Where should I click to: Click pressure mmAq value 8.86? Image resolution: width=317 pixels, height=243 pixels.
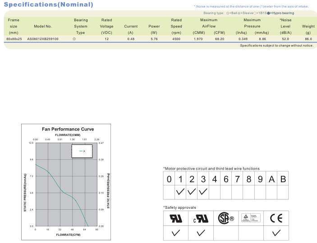(262, 39)
